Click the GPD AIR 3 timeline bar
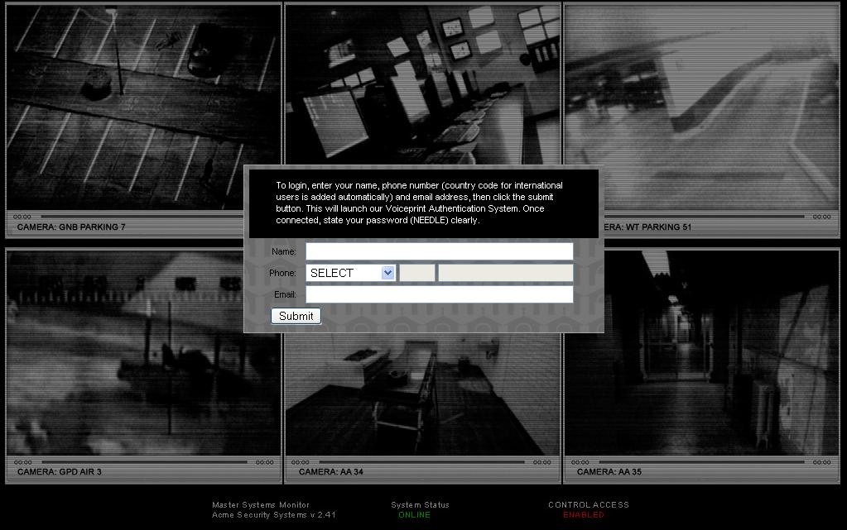847x530 pixels. tap(144, 462)
